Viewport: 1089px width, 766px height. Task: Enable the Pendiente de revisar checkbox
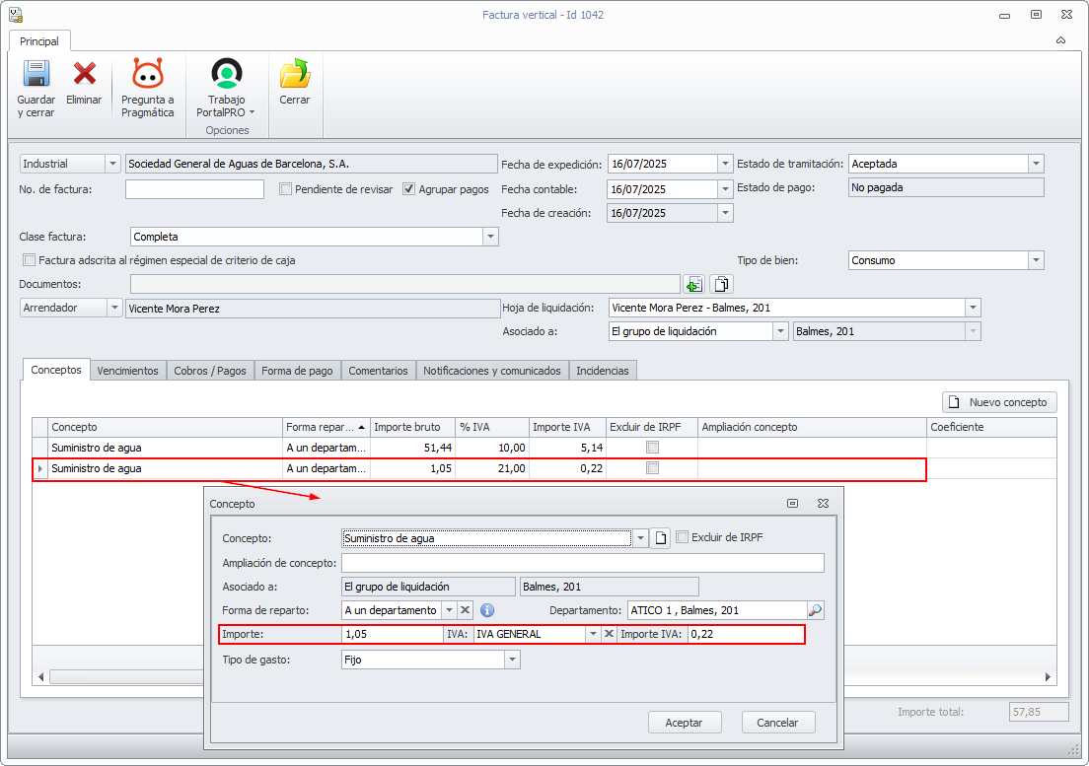point(286,189)
